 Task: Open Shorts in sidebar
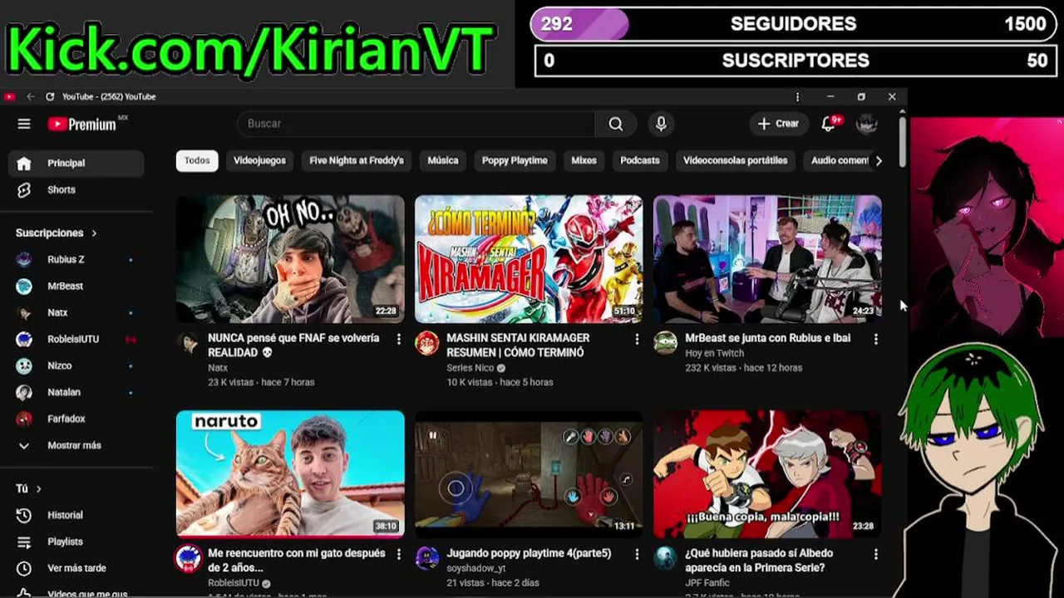tap(76, 189)
